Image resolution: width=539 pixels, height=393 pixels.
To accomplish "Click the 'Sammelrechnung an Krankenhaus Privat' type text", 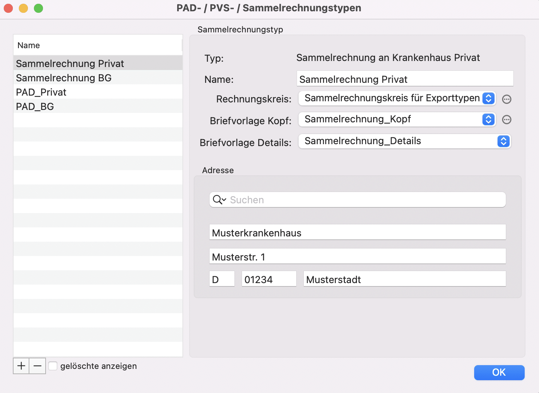I will pos(388,58).
